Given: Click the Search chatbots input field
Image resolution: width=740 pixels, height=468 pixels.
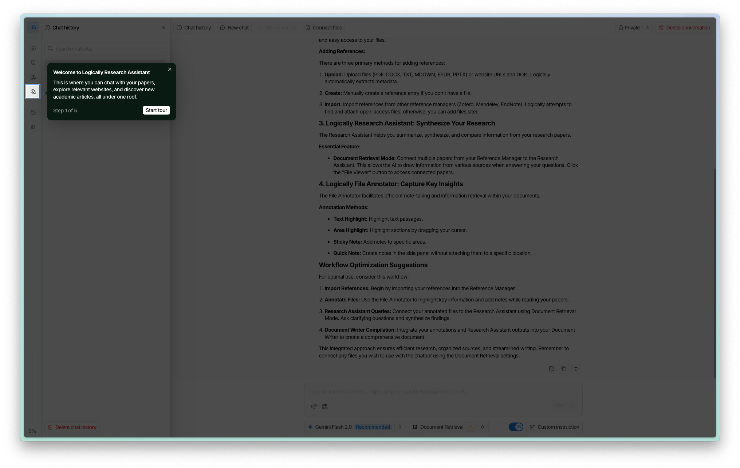Looking at the screenshot, I should click(106, 49).
